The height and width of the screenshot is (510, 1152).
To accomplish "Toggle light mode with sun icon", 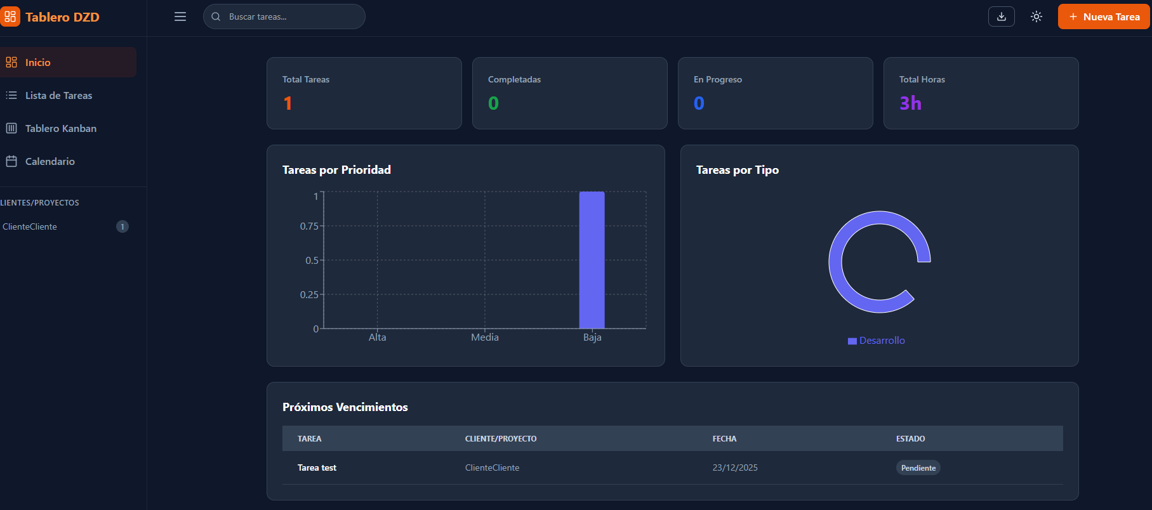I will (1036, 16).
